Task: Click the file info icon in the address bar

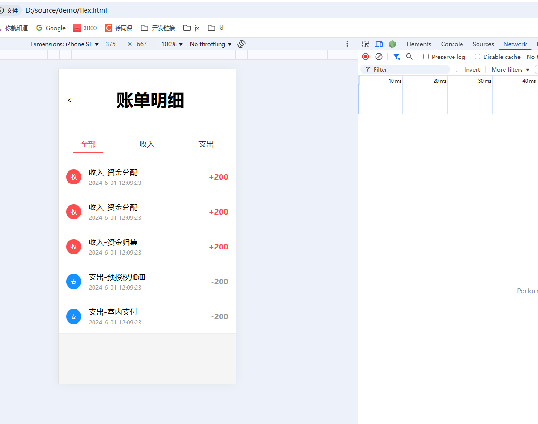Action: 2,11
